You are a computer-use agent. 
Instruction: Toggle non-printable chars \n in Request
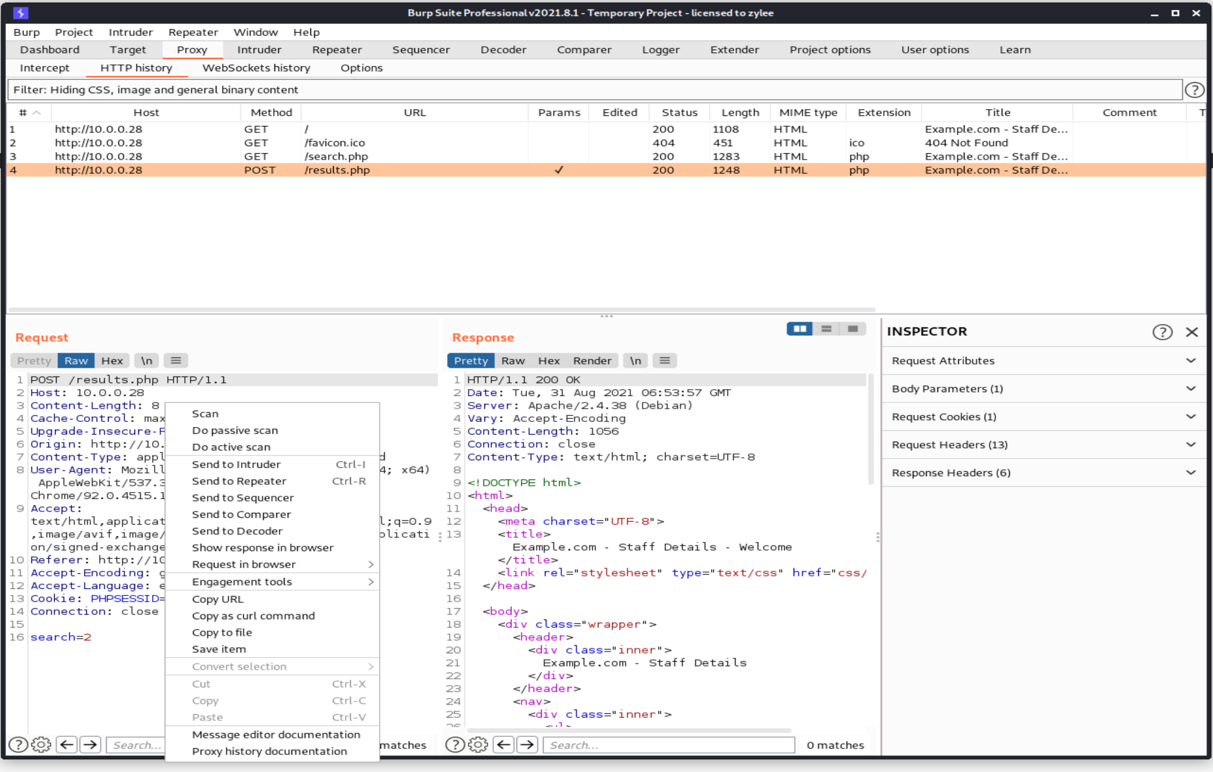146,361
